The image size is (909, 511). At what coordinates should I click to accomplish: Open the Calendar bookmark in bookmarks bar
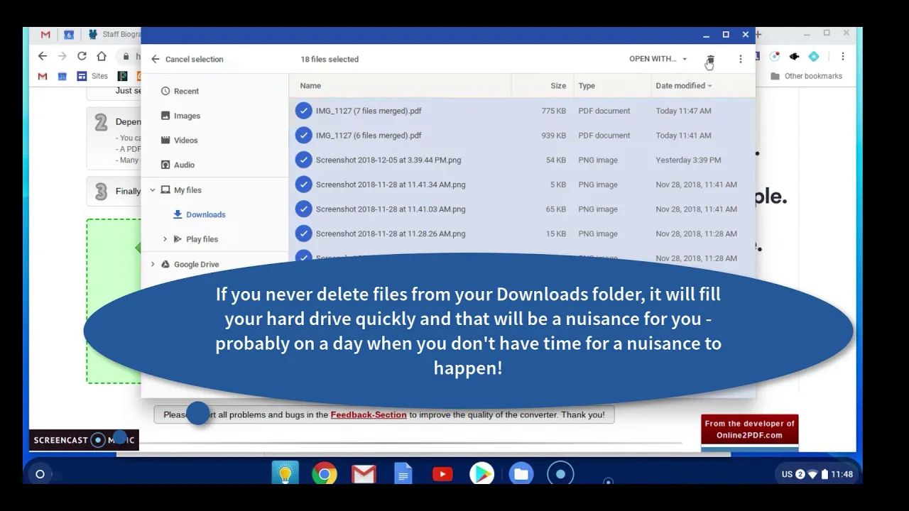pyautogui.click(x=62, y=76)
